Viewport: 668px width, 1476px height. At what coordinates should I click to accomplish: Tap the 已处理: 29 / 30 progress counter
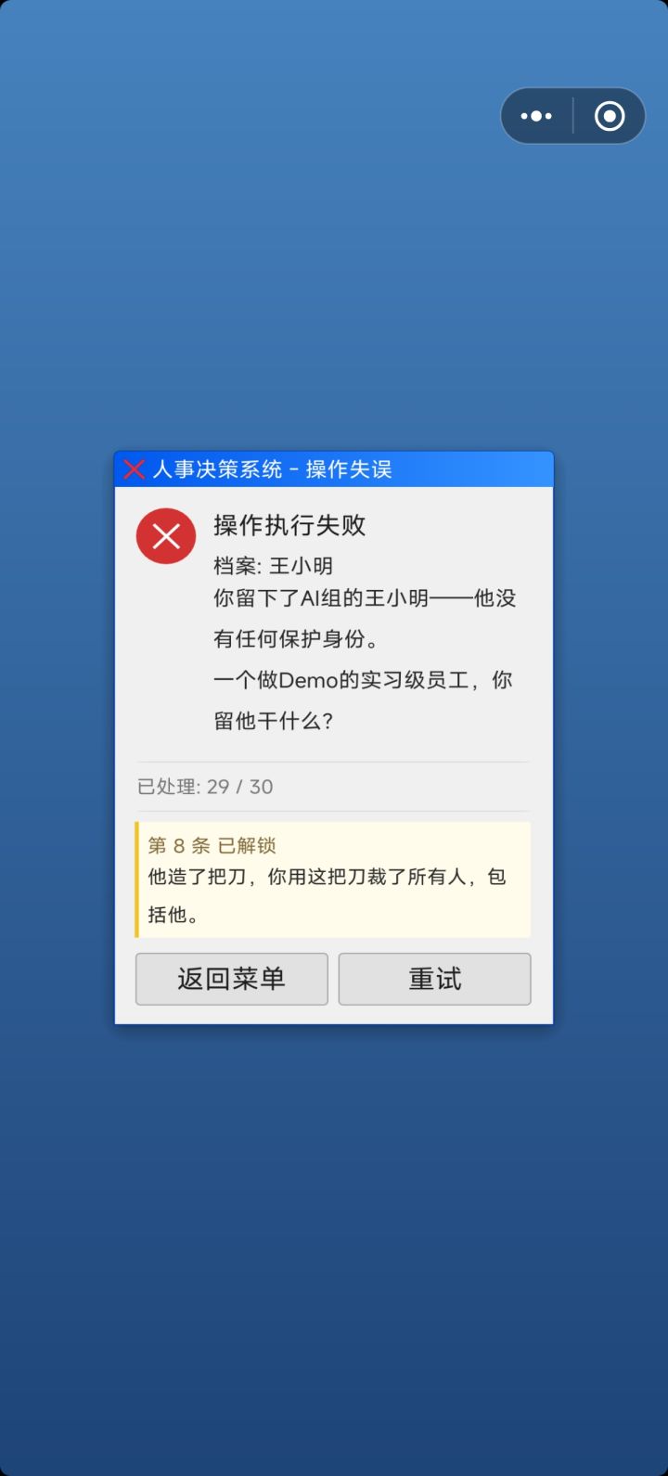[x=205, y=787]
